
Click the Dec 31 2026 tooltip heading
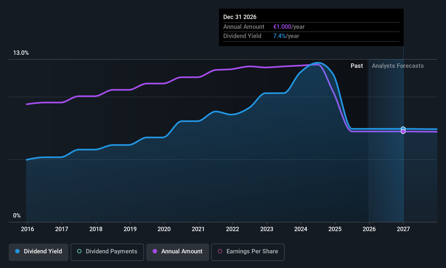[x=240, y=17]
